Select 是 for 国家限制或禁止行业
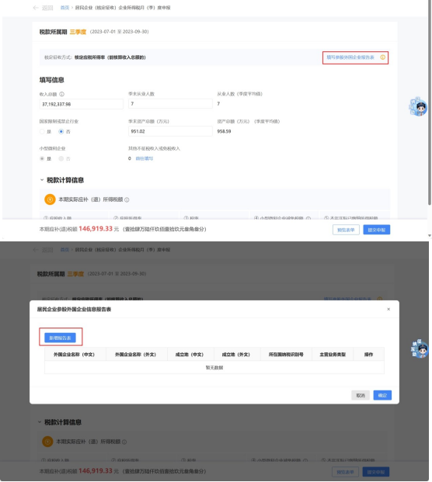Viewport: 432px width, 482px height. coord(42,132)
